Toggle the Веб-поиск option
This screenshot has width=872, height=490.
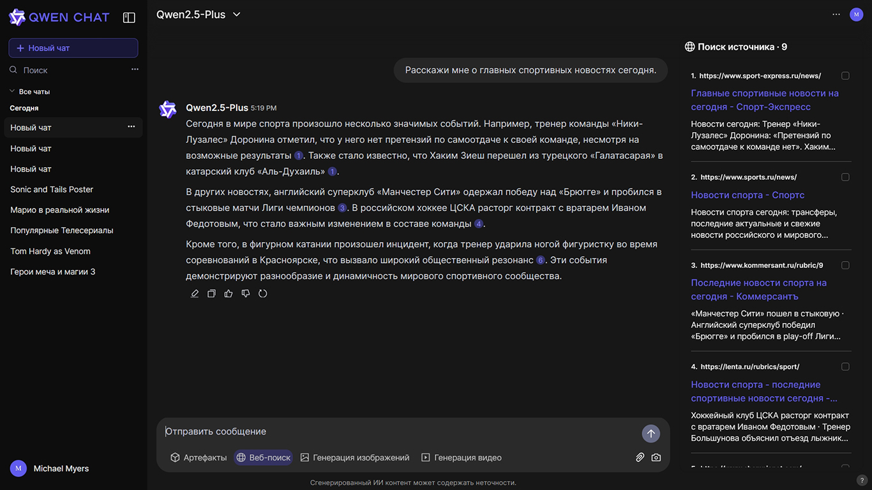(263, 457)
